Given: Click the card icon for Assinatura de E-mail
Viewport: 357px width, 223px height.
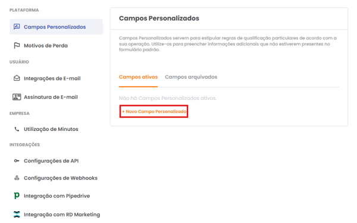Looking at the screenshot, I should pyautogui.click(x=17, y=97).
